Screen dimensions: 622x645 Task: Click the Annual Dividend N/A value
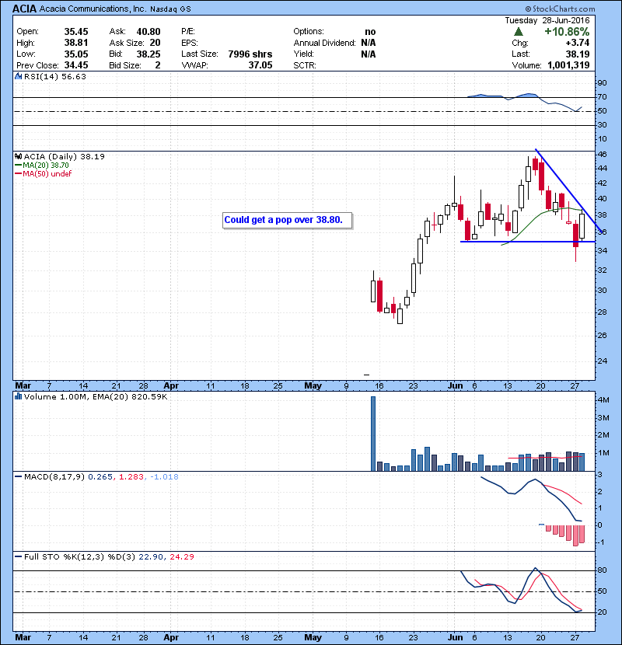point(369,43)
